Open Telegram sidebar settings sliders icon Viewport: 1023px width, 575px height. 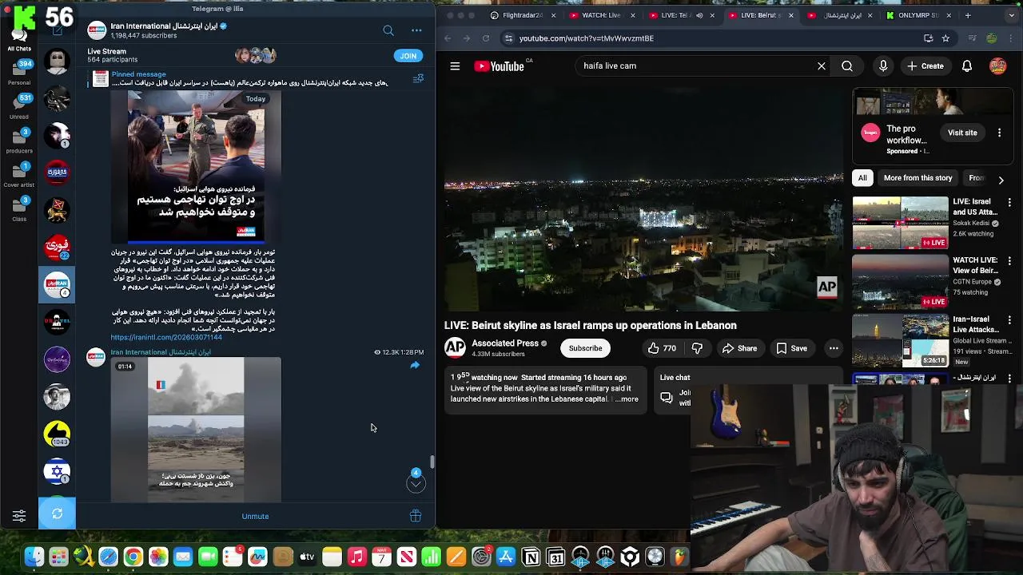click(19, 516)
